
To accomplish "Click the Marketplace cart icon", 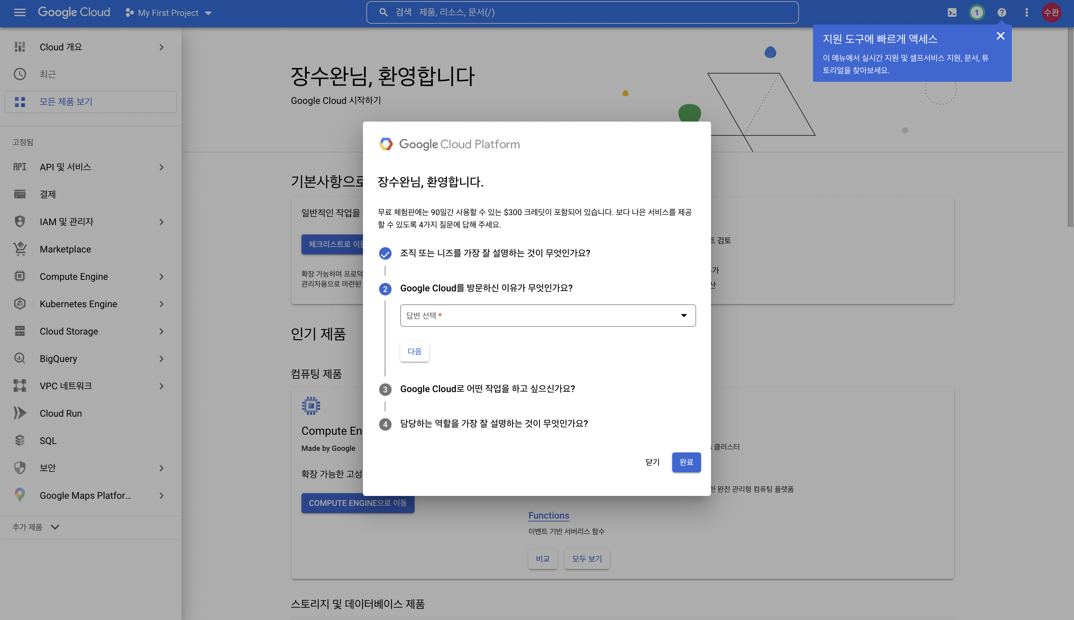I will pyautogui.click(x=20, y=249).
